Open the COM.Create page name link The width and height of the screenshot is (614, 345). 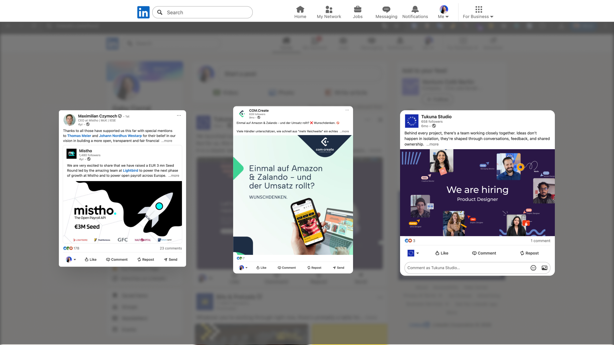click(259, 111)
